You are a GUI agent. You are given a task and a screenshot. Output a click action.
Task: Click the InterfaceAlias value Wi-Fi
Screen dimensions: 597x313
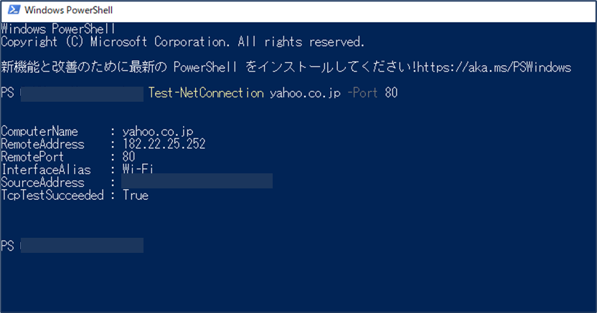[138, 169]
